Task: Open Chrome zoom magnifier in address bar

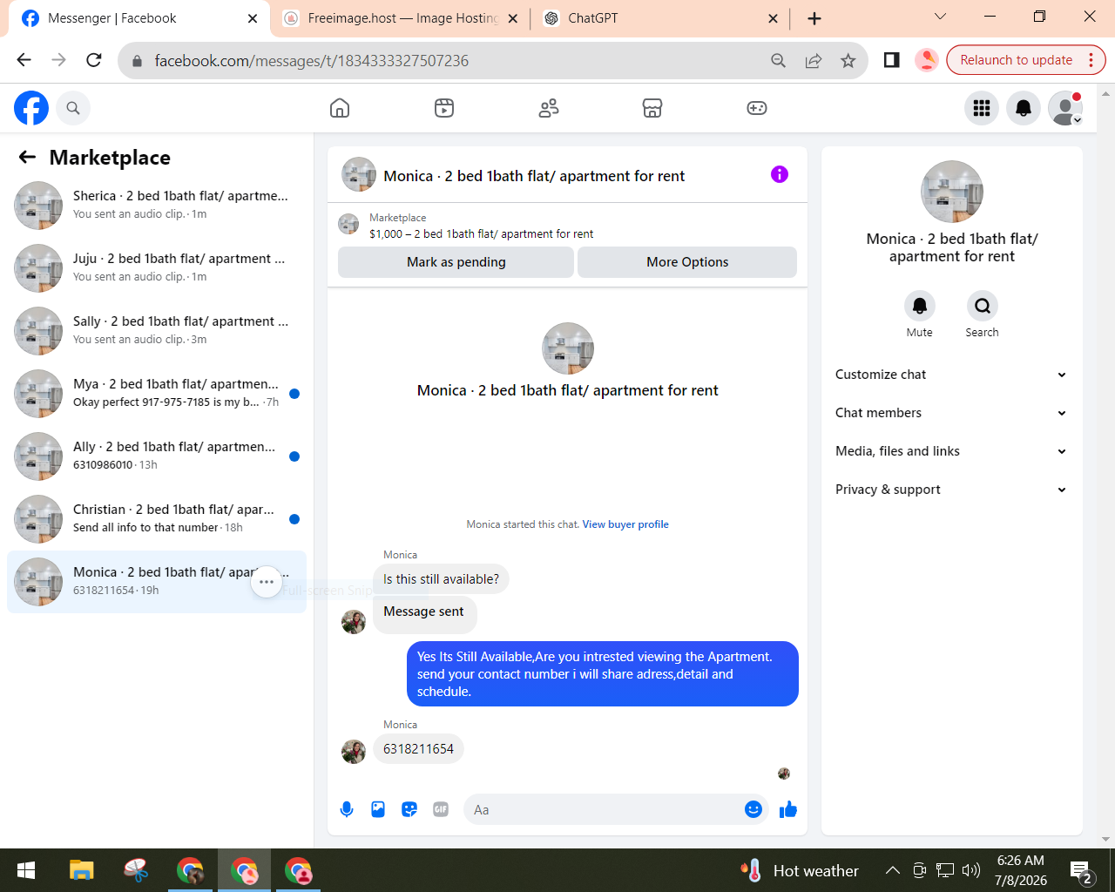Action: pos(779,60)
